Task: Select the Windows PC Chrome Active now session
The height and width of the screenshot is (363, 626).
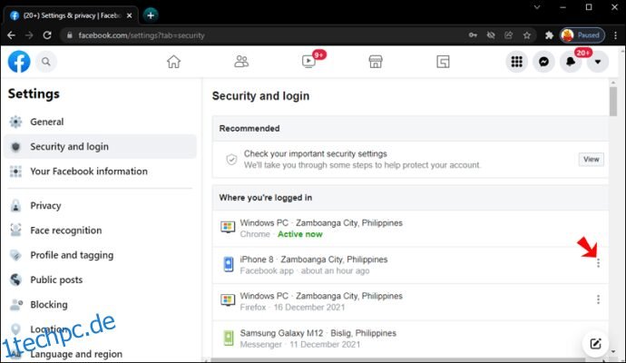Action: click(410, 229)
